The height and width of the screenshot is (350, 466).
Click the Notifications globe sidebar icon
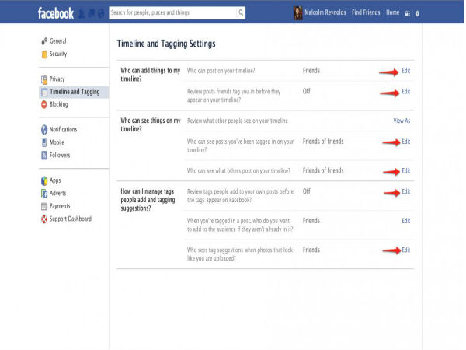click(x=44, y=129)
